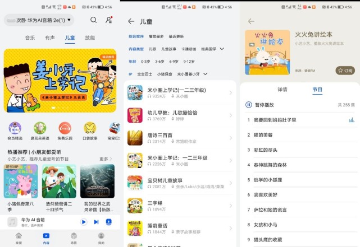The height and width of the screenshot is (247, 360).
Task: Filter content type by 儿童故事
Action: pyautogui.click(x=168, y=49)
